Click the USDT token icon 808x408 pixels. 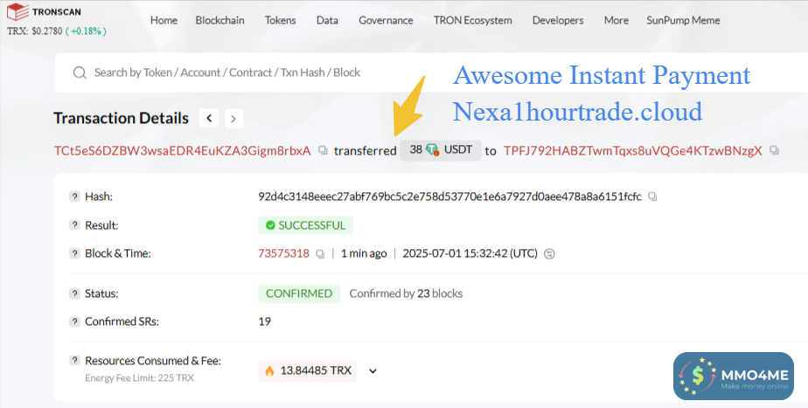tap(432, 150)
